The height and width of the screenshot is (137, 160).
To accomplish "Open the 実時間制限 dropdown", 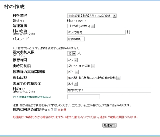I will (81, 66).
